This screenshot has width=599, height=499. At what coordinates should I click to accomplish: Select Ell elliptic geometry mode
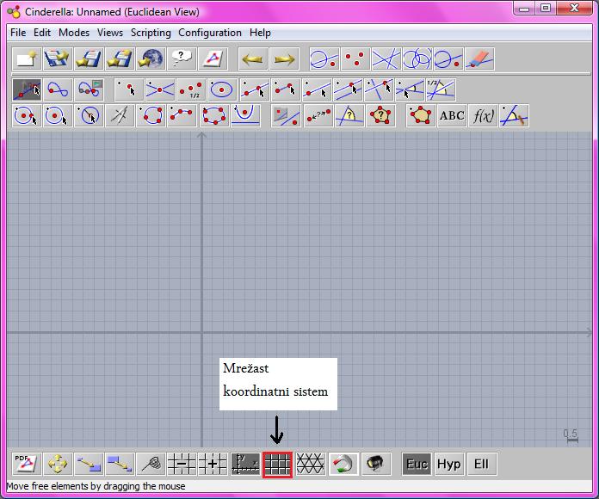point(480,465)
